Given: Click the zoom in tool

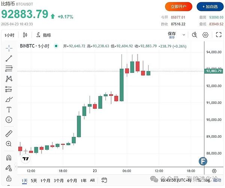Looking at the screenshot, I should click(x=9, y=144).
